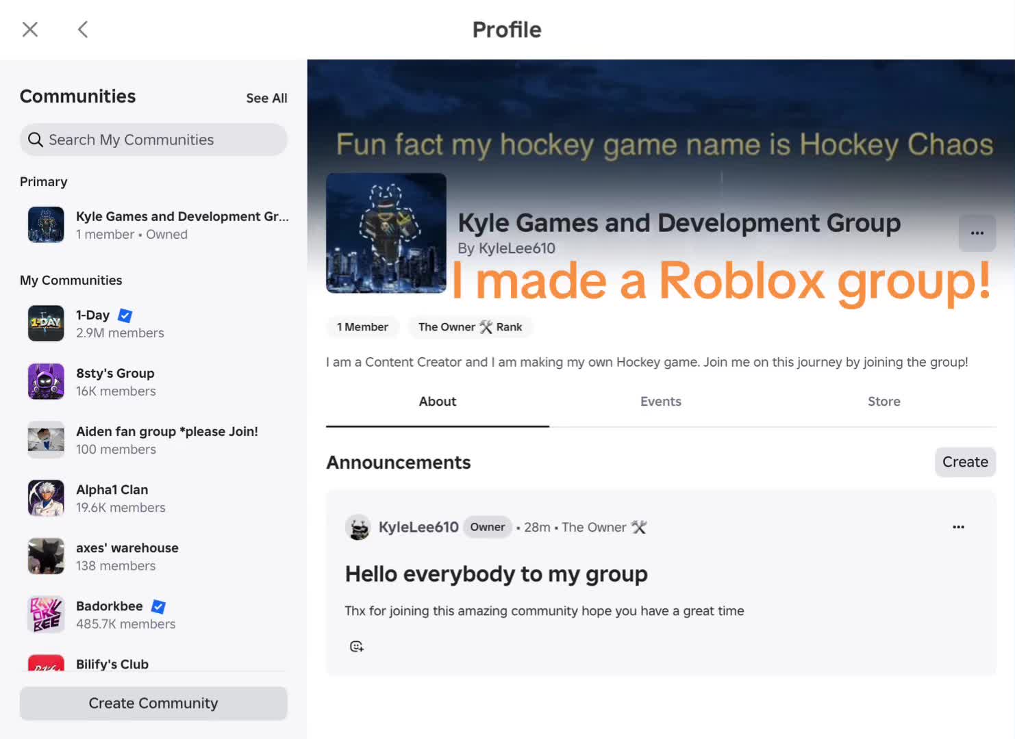The width and height of the screenshot is (1015, 739).
Task: Click the Create Community button
Action: [x=153, y=703]
